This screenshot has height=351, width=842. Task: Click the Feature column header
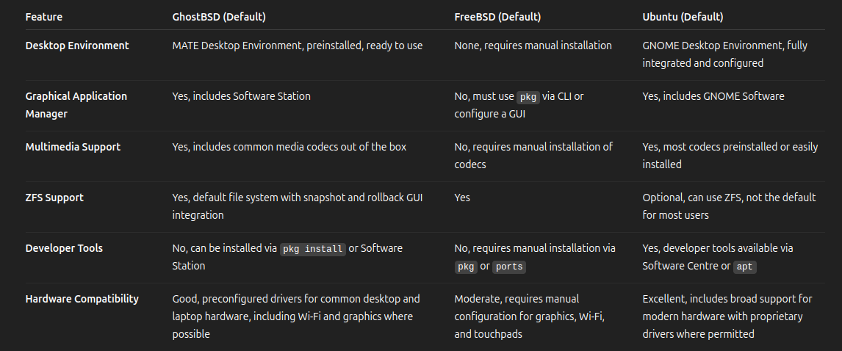(x=44, y=17)
